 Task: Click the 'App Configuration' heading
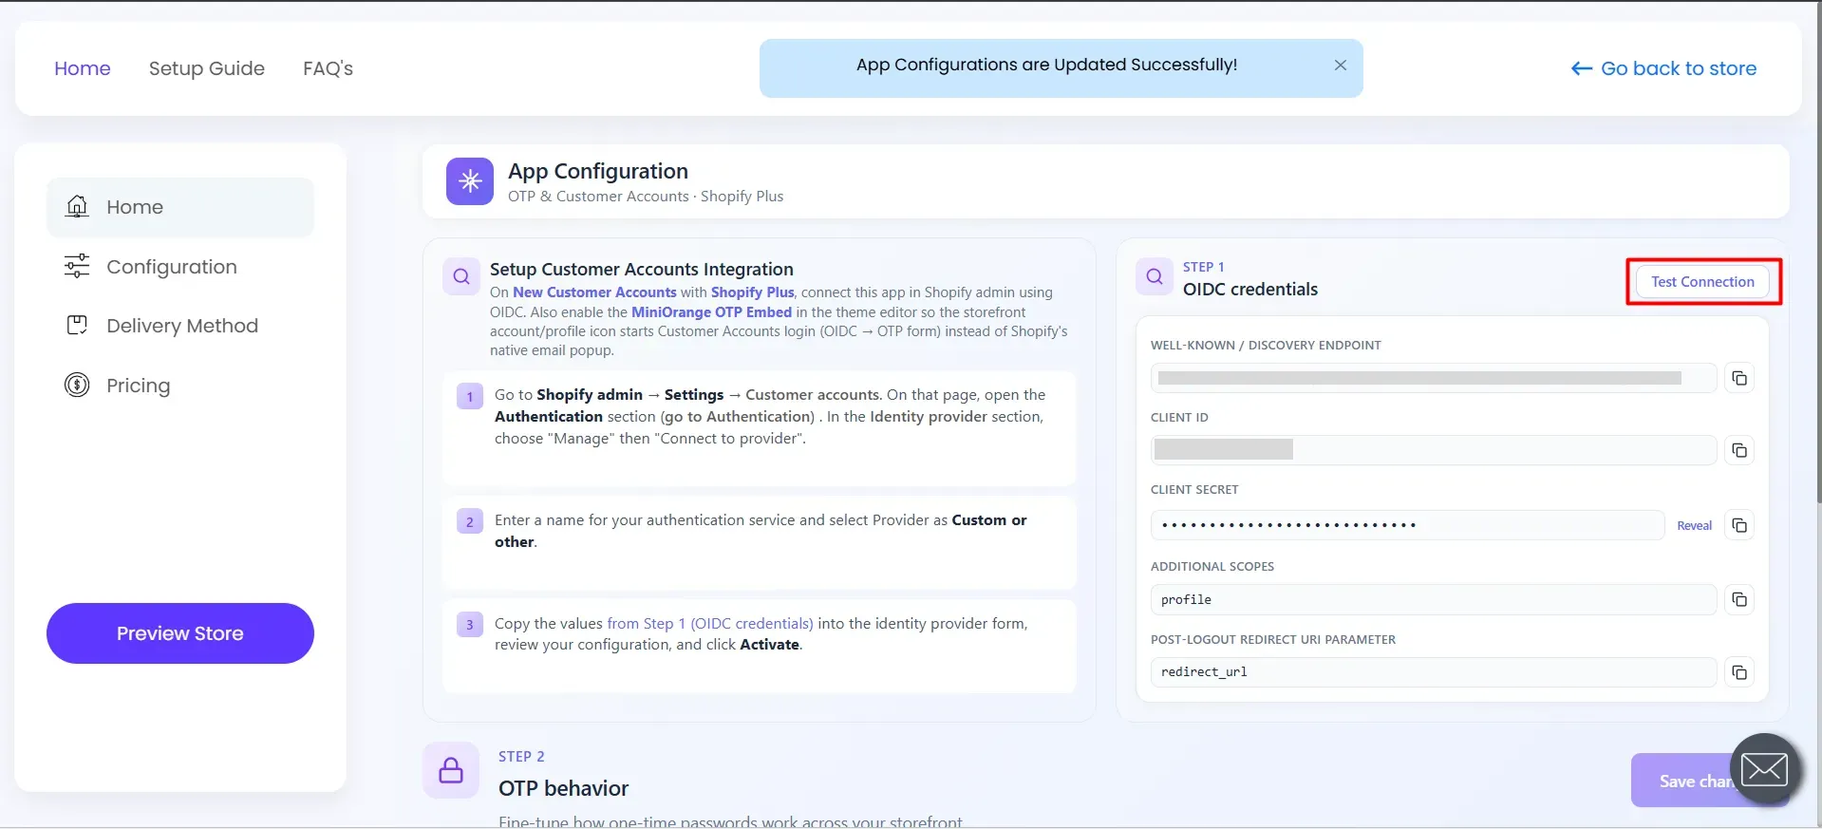(598, 171)
